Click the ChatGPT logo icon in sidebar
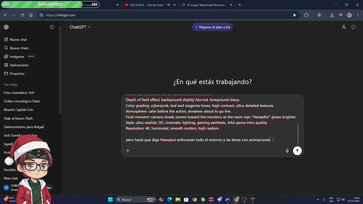 [6, 27]
